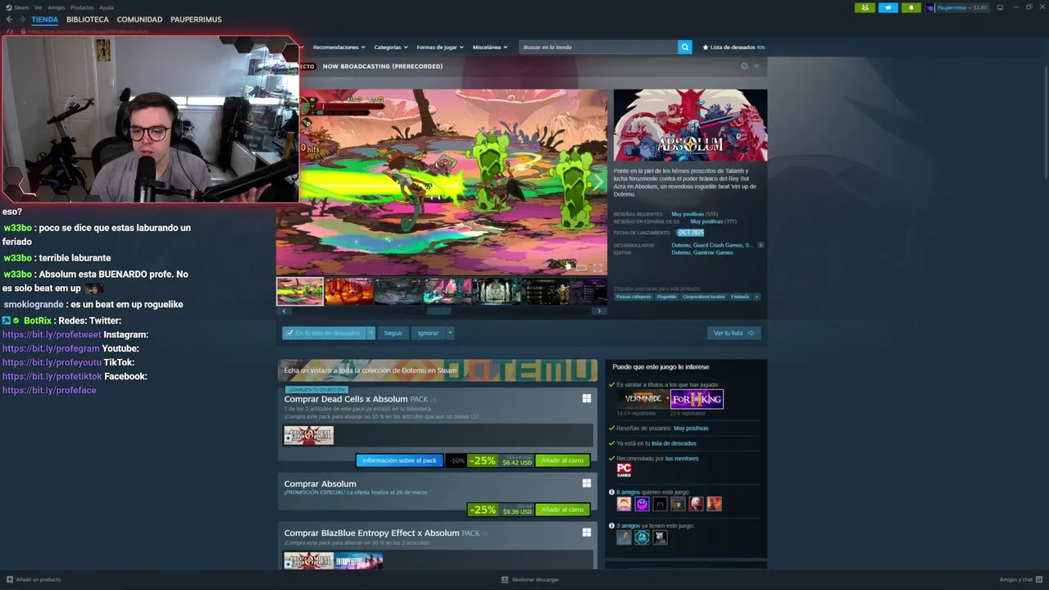Open bit.ly/profetweet chat link
This screenshot has height=590, width=1049.
[x=52, y=334]
